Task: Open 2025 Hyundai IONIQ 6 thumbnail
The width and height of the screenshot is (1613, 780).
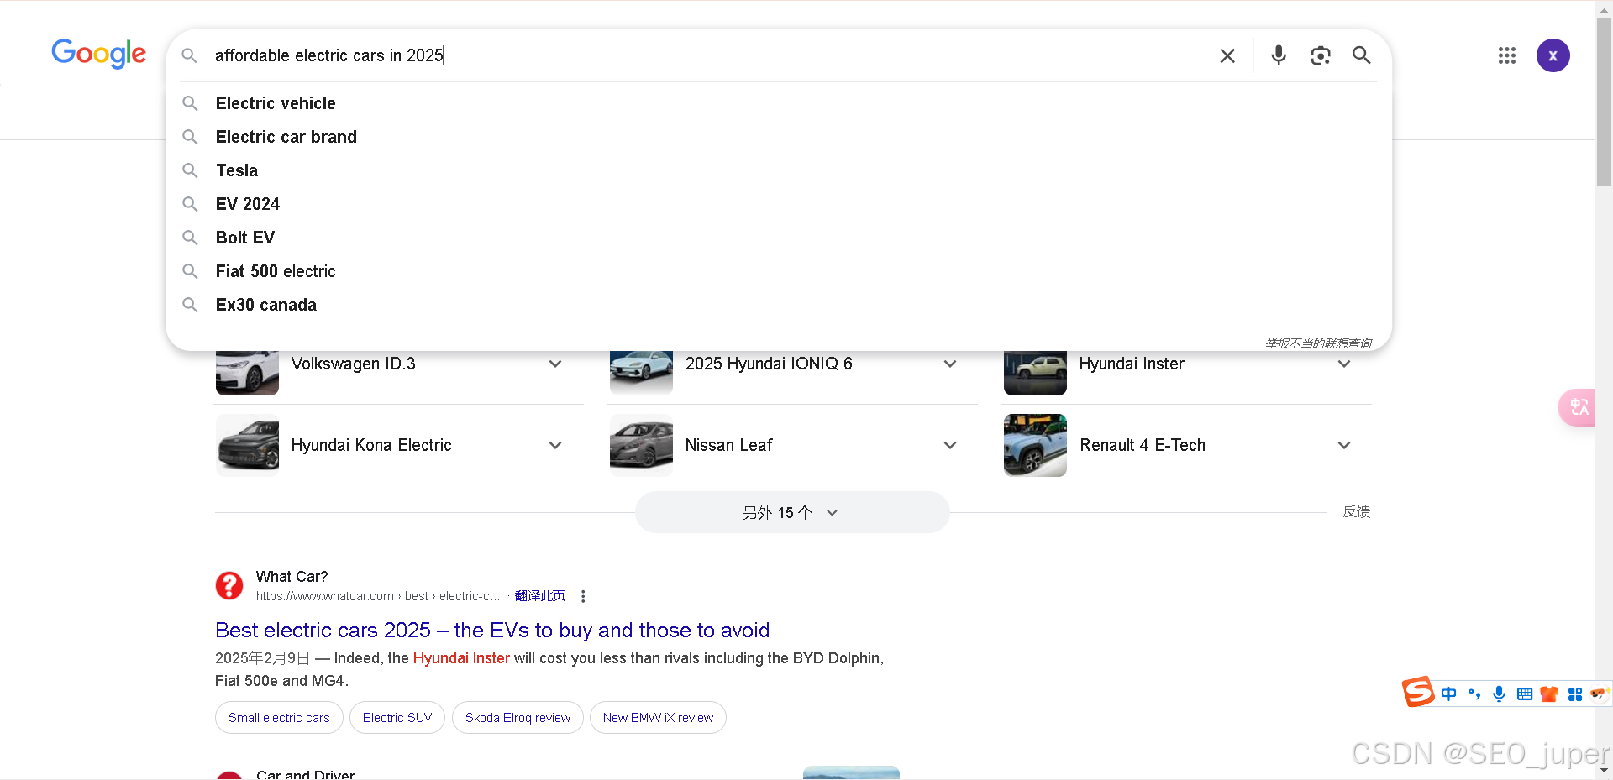Action: [641, 373]
